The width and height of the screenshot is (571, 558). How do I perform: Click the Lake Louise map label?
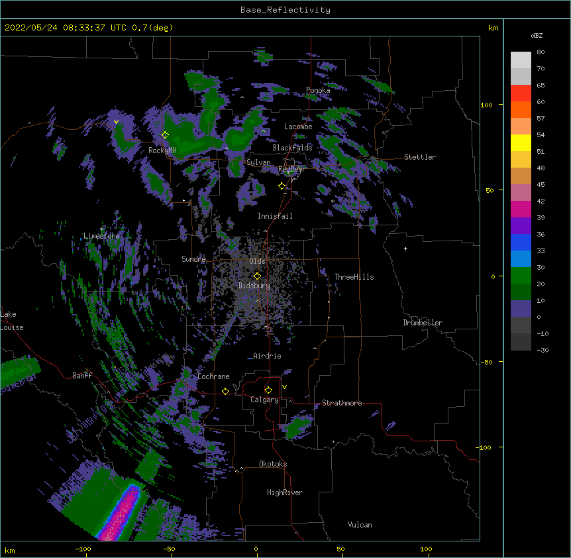tap(12, 321)
